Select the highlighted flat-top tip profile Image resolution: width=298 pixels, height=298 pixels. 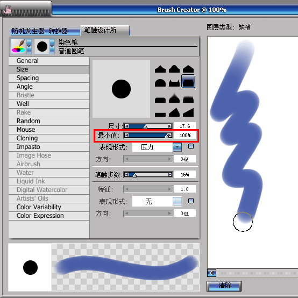pyautogui.click(x=188, y=82)
